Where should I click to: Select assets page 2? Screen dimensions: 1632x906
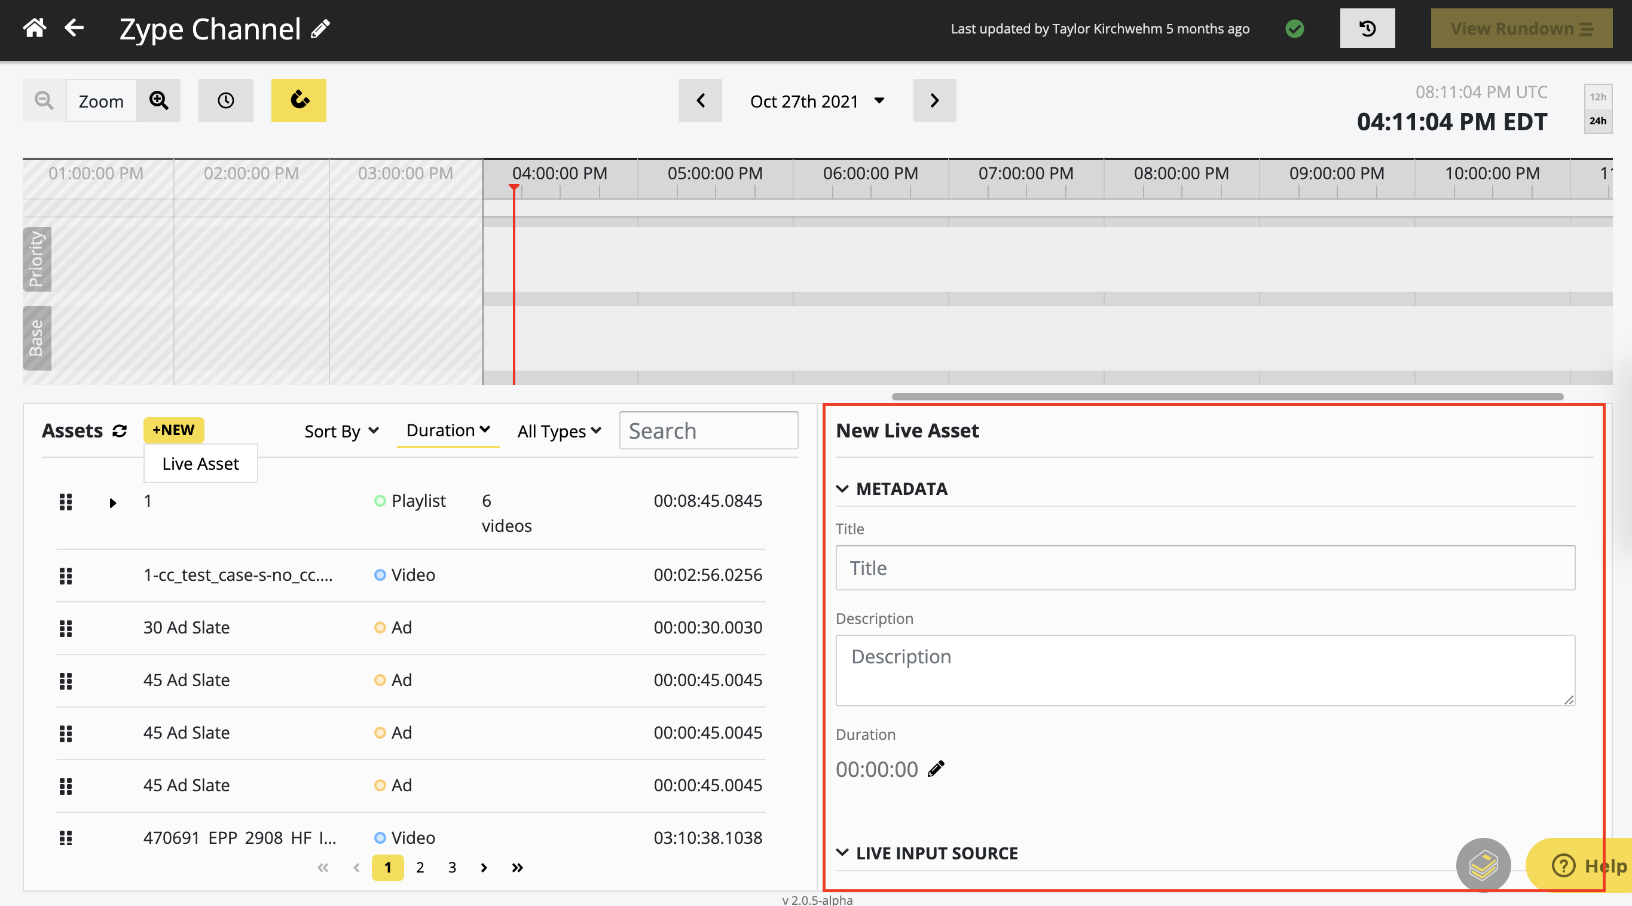(x=420, y=867)
